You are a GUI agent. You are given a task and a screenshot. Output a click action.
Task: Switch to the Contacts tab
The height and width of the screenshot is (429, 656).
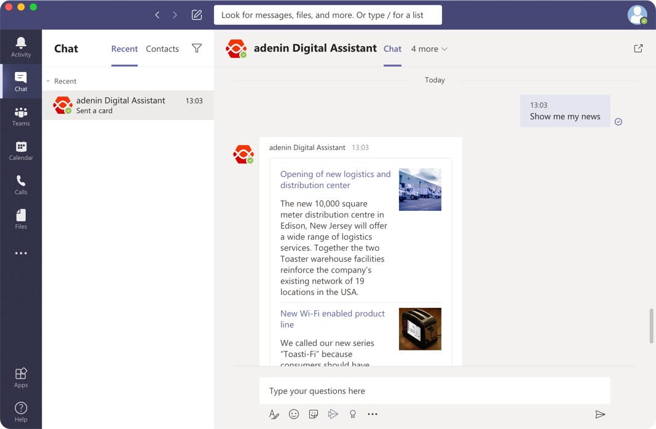[x=162, y=49]
